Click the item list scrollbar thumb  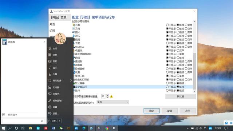[194, 71]
